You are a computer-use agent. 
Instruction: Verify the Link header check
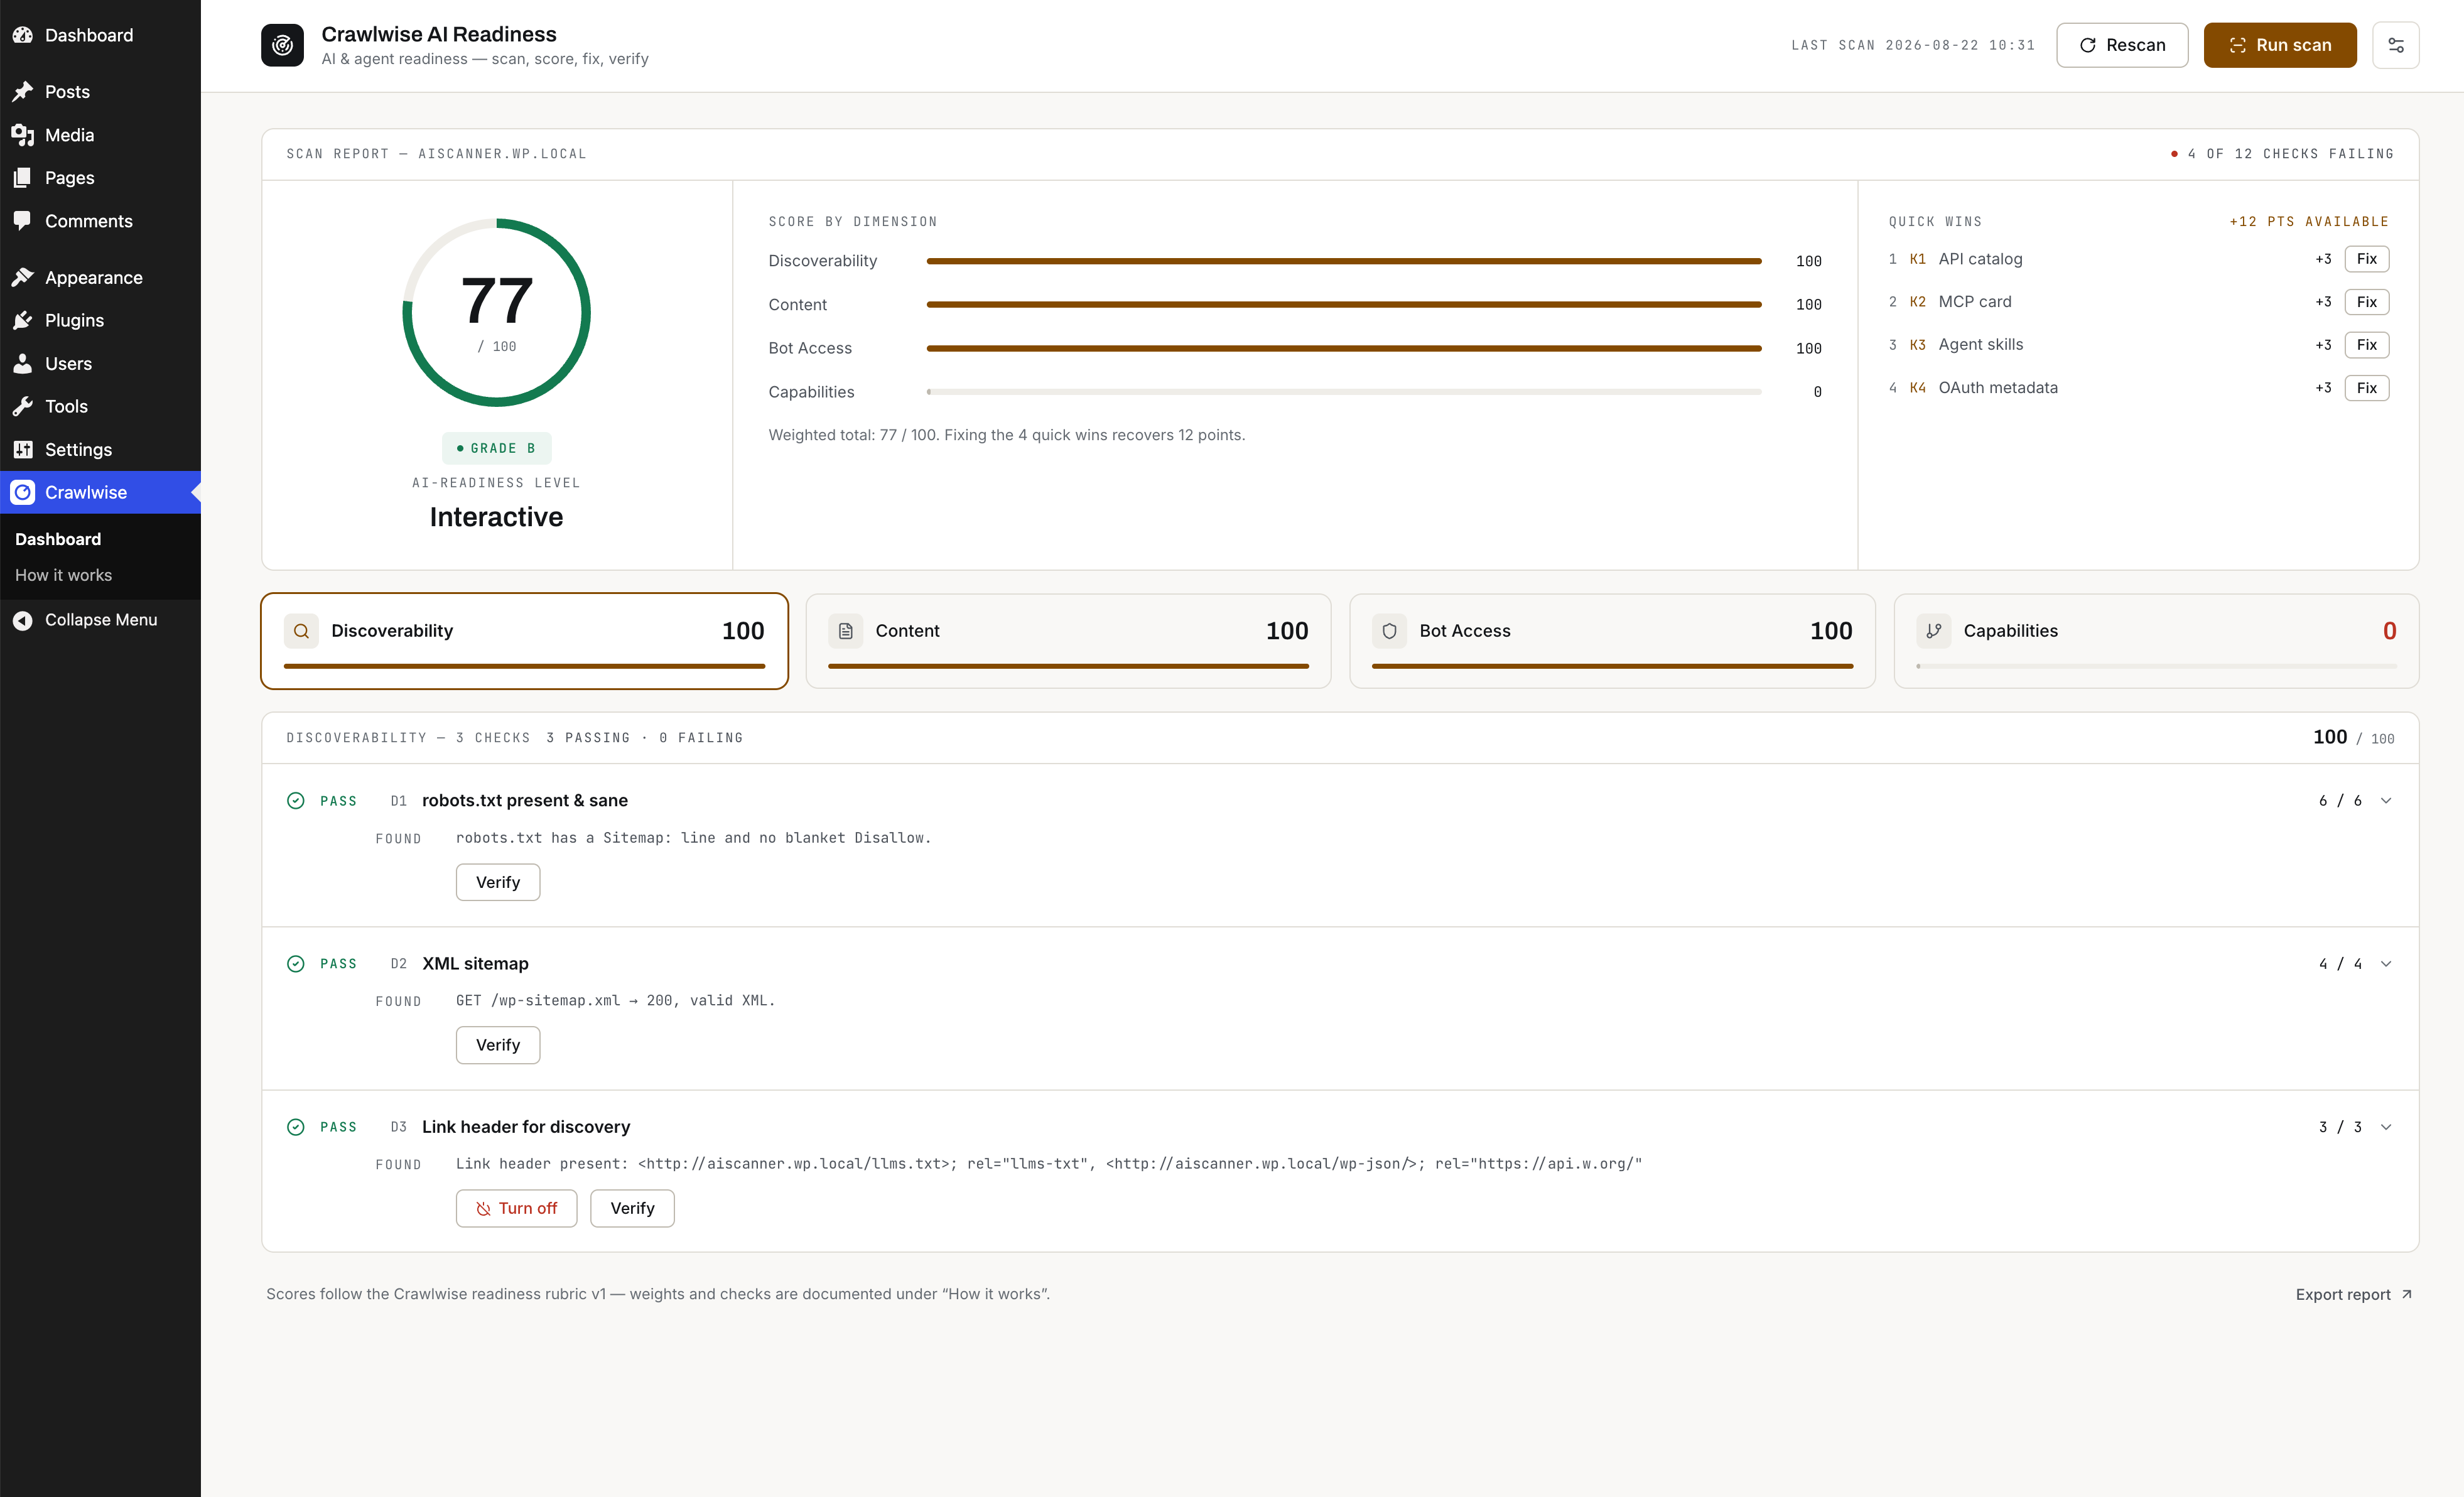pyautogui.click(x=632, y=1208)
